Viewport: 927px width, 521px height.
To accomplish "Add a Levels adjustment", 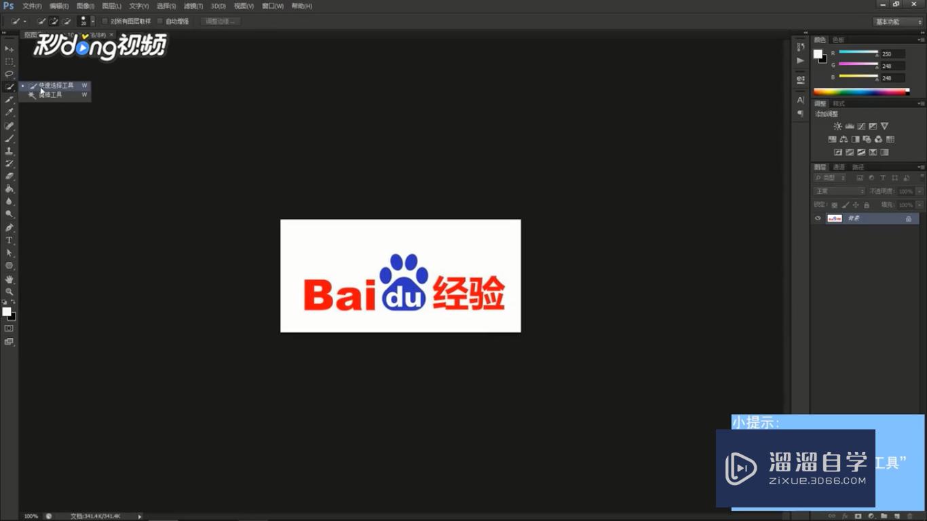I will click(850, 126).
